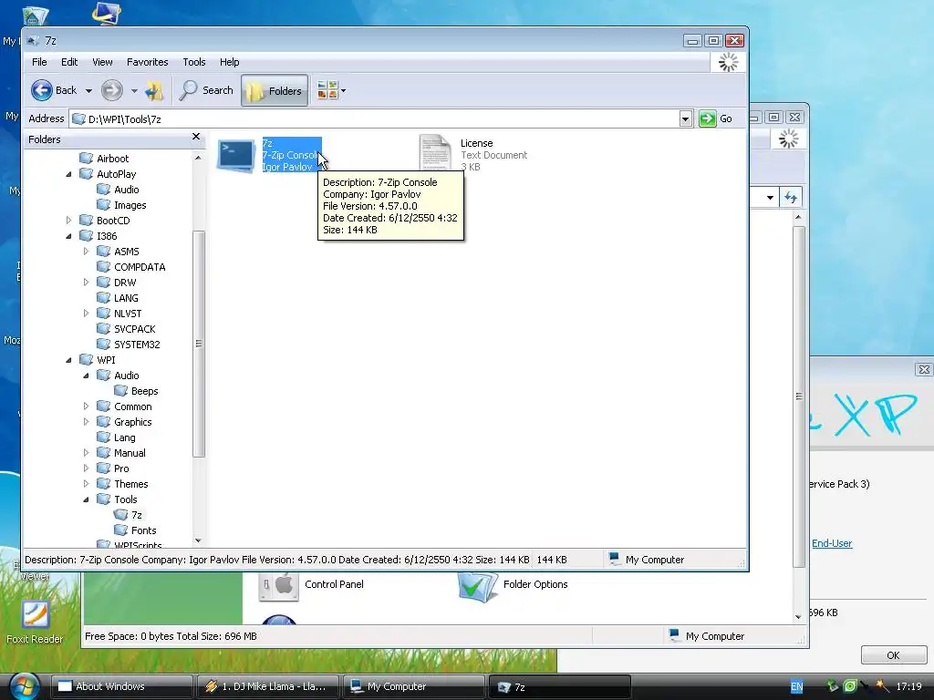Expand the ASMS tree node

(86, 252)
